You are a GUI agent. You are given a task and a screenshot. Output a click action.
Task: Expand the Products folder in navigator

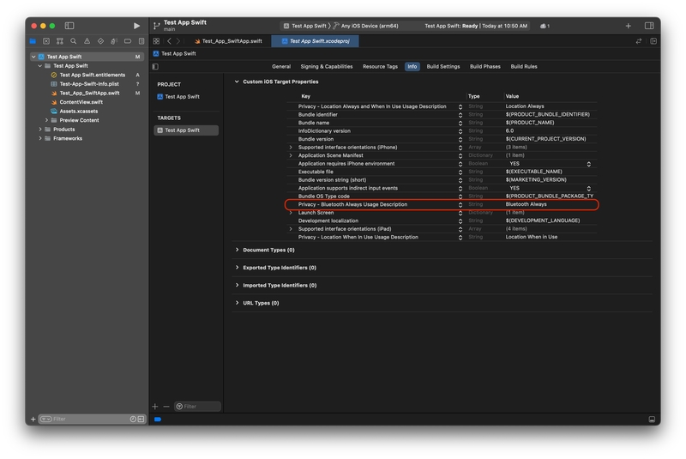pos(40,130)
